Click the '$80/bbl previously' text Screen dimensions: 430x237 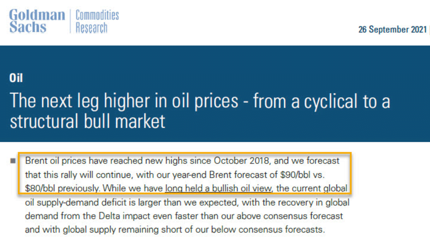click(62, 189)
